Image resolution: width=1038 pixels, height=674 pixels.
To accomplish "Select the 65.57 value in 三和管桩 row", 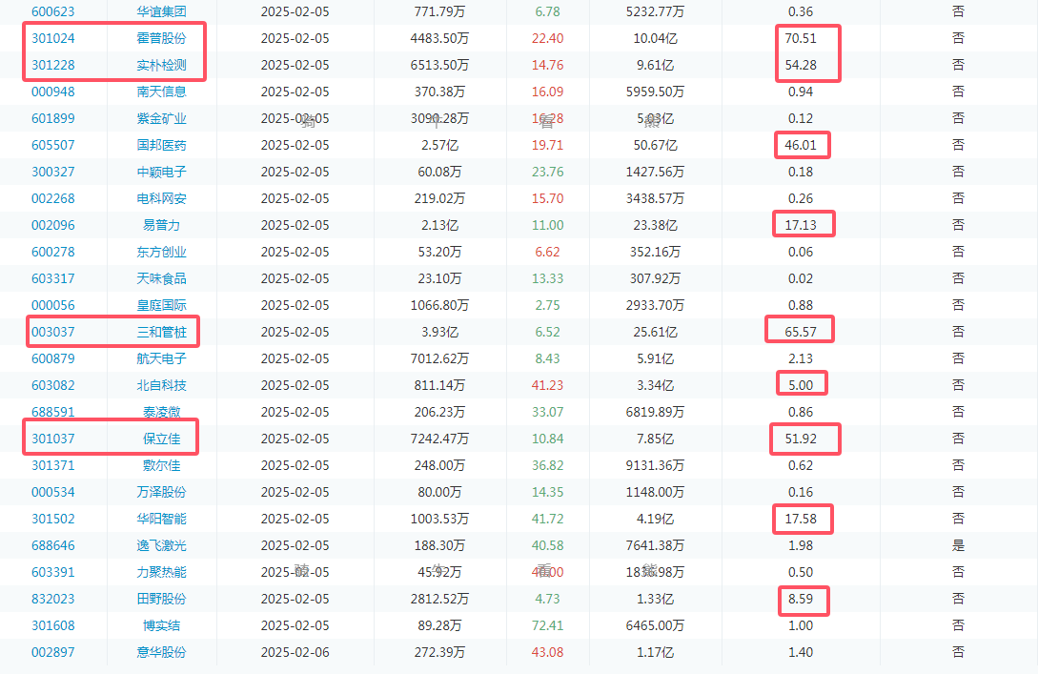I will point(801,332).
